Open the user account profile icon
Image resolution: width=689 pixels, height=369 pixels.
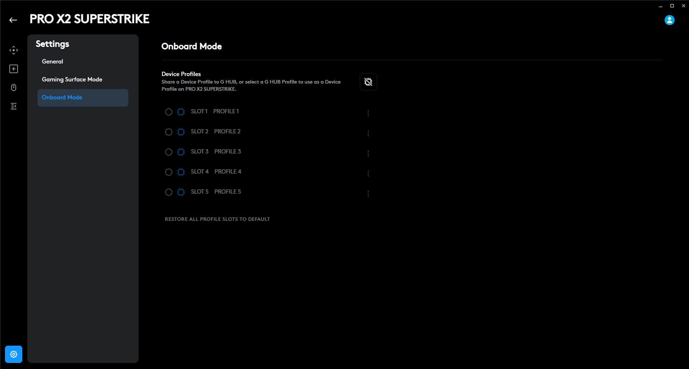669,20
